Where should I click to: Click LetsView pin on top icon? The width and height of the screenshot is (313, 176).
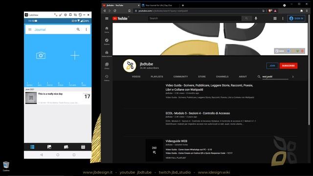(70, 15)
